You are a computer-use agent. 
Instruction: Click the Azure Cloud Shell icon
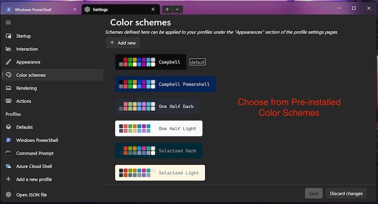[x=9, y=166]
